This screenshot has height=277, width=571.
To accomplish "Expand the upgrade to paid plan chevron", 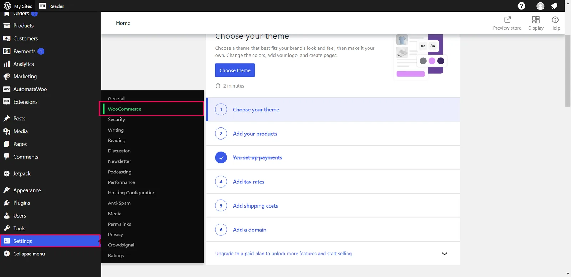I will 444,254.
